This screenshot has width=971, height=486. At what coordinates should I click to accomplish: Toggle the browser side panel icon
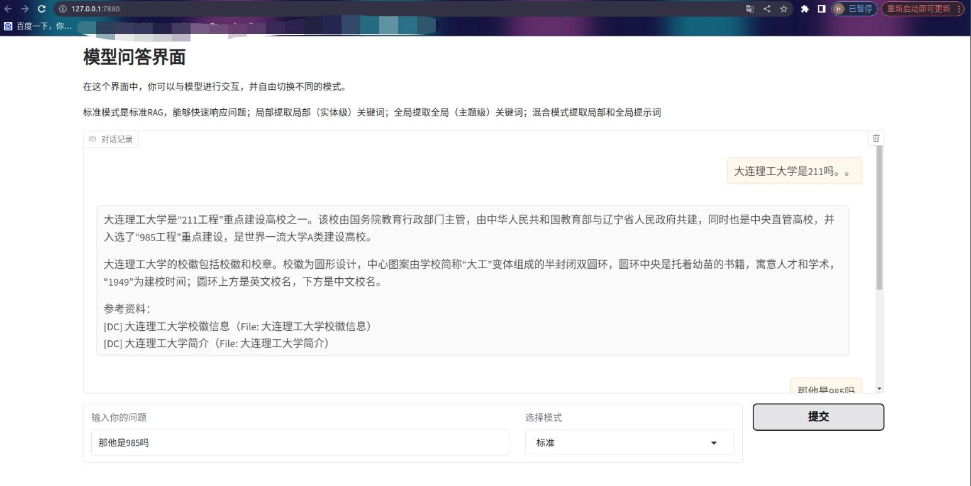[821, 9]
